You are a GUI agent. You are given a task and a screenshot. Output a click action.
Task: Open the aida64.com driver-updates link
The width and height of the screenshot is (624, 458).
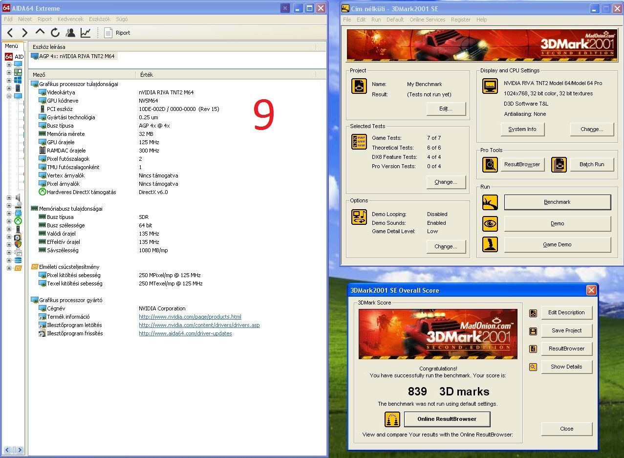point(185,333)
